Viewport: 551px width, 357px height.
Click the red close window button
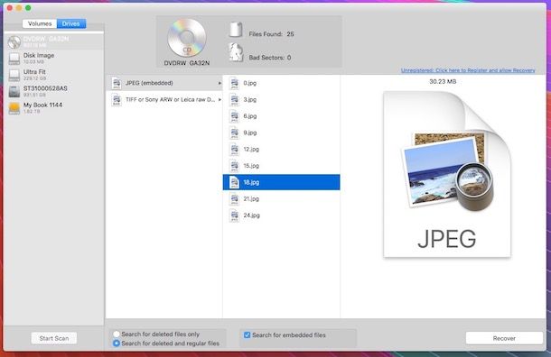click(10, 8)
